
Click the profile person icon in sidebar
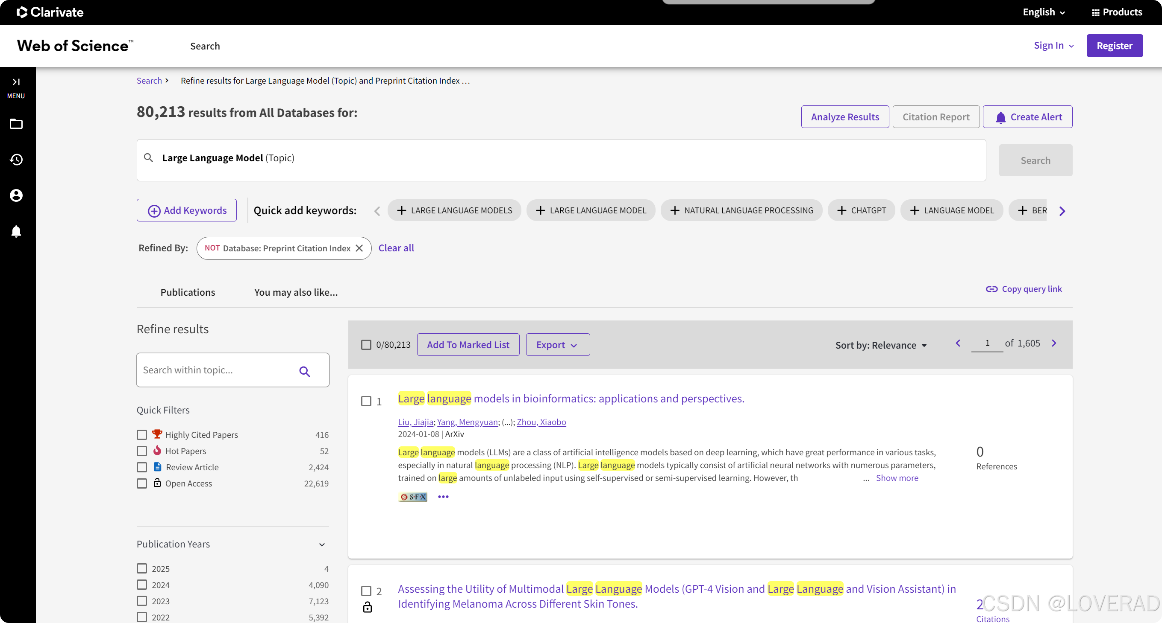(x=16, y=195)
